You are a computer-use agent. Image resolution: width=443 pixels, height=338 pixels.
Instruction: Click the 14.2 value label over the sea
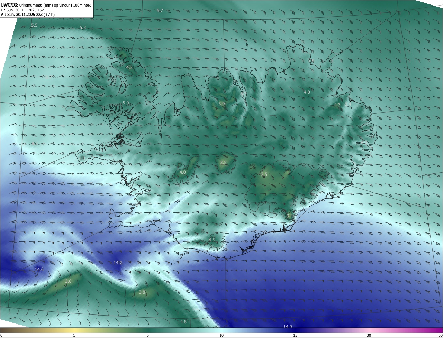pos(118,263)
